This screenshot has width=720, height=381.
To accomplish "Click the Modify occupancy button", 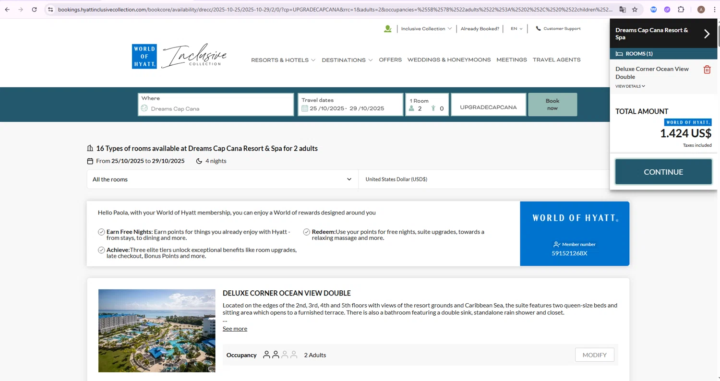I will click(x=595, y=355).
